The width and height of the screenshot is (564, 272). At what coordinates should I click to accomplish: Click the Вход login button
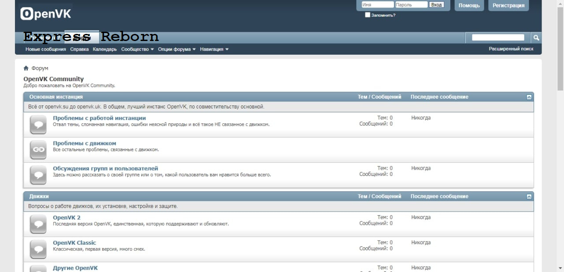point(436,5)
